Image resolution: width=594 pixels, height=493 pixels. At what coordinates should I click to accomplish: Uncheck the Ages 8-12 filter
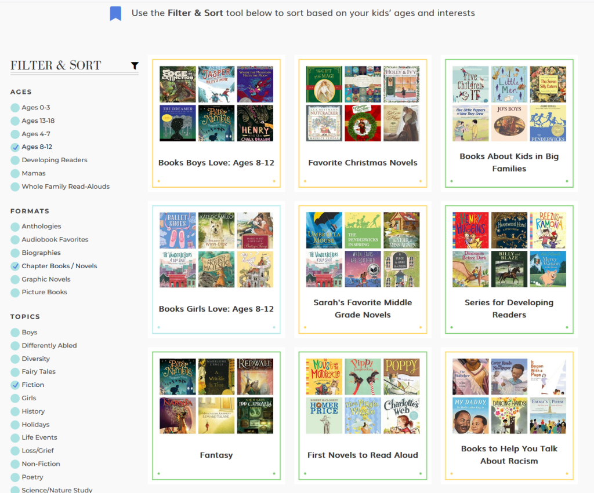coord(15,147)
